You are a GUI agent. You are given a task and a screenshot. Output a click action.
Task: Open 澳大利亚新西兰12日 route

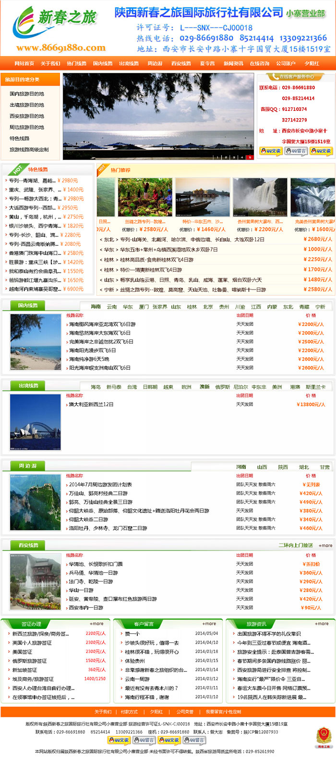(91, 404)
